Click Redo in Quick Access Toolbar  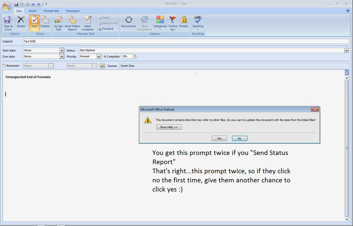point(27,4)
